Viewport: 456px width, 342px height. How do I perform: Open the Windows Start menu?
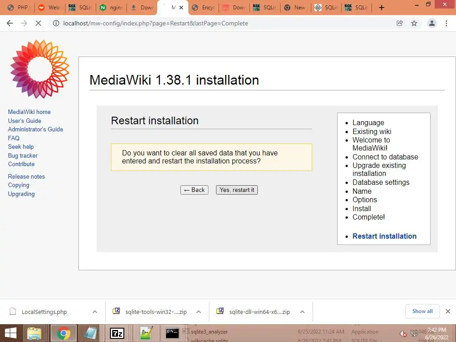(x=11, y=333)
